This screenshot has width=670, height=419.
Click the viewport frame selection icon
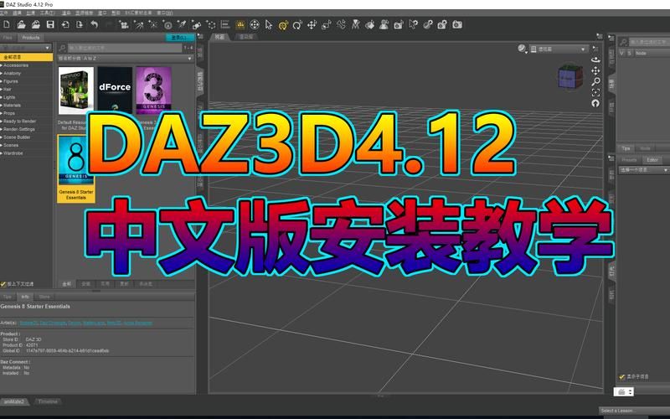[595, 92]
